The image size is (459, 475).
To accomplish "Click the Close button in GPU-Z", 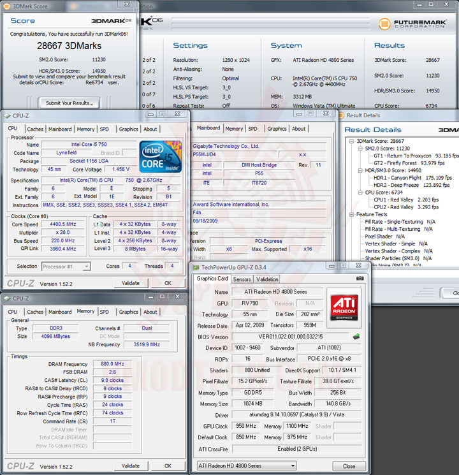I will click(349, 466).
